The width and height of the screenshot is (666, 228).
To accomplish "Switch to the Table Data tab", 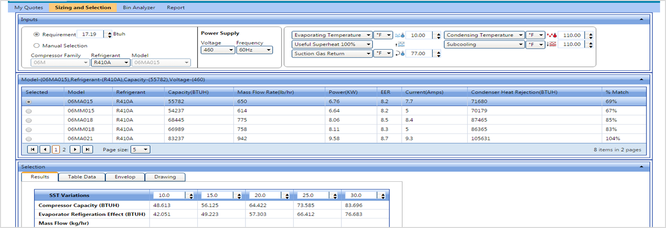I will click(82, 177).
